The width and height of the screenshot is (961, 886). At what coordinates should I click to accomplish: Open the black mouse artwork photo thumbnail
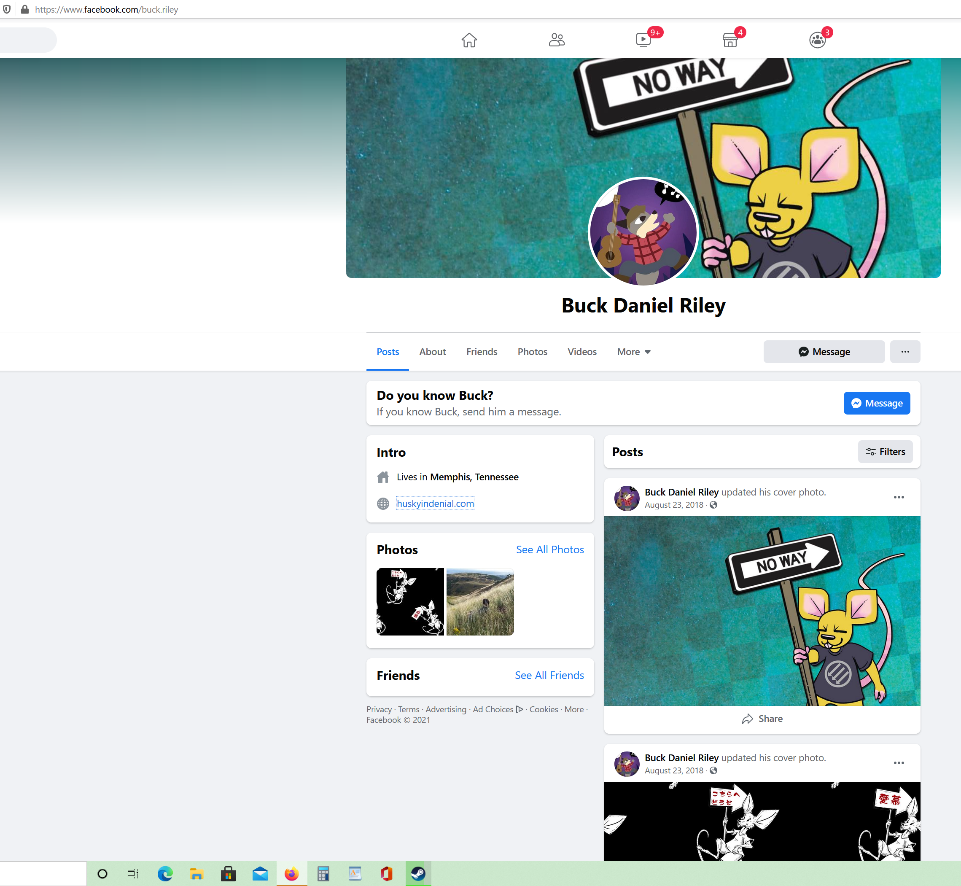[x=410, y=602]
